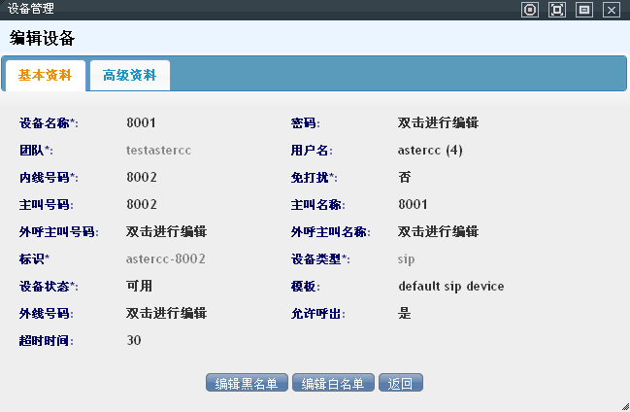Close the 设备管理 dialog
Image resolution: width=630 pixels, height=412 pixels.
click(611, 10)
